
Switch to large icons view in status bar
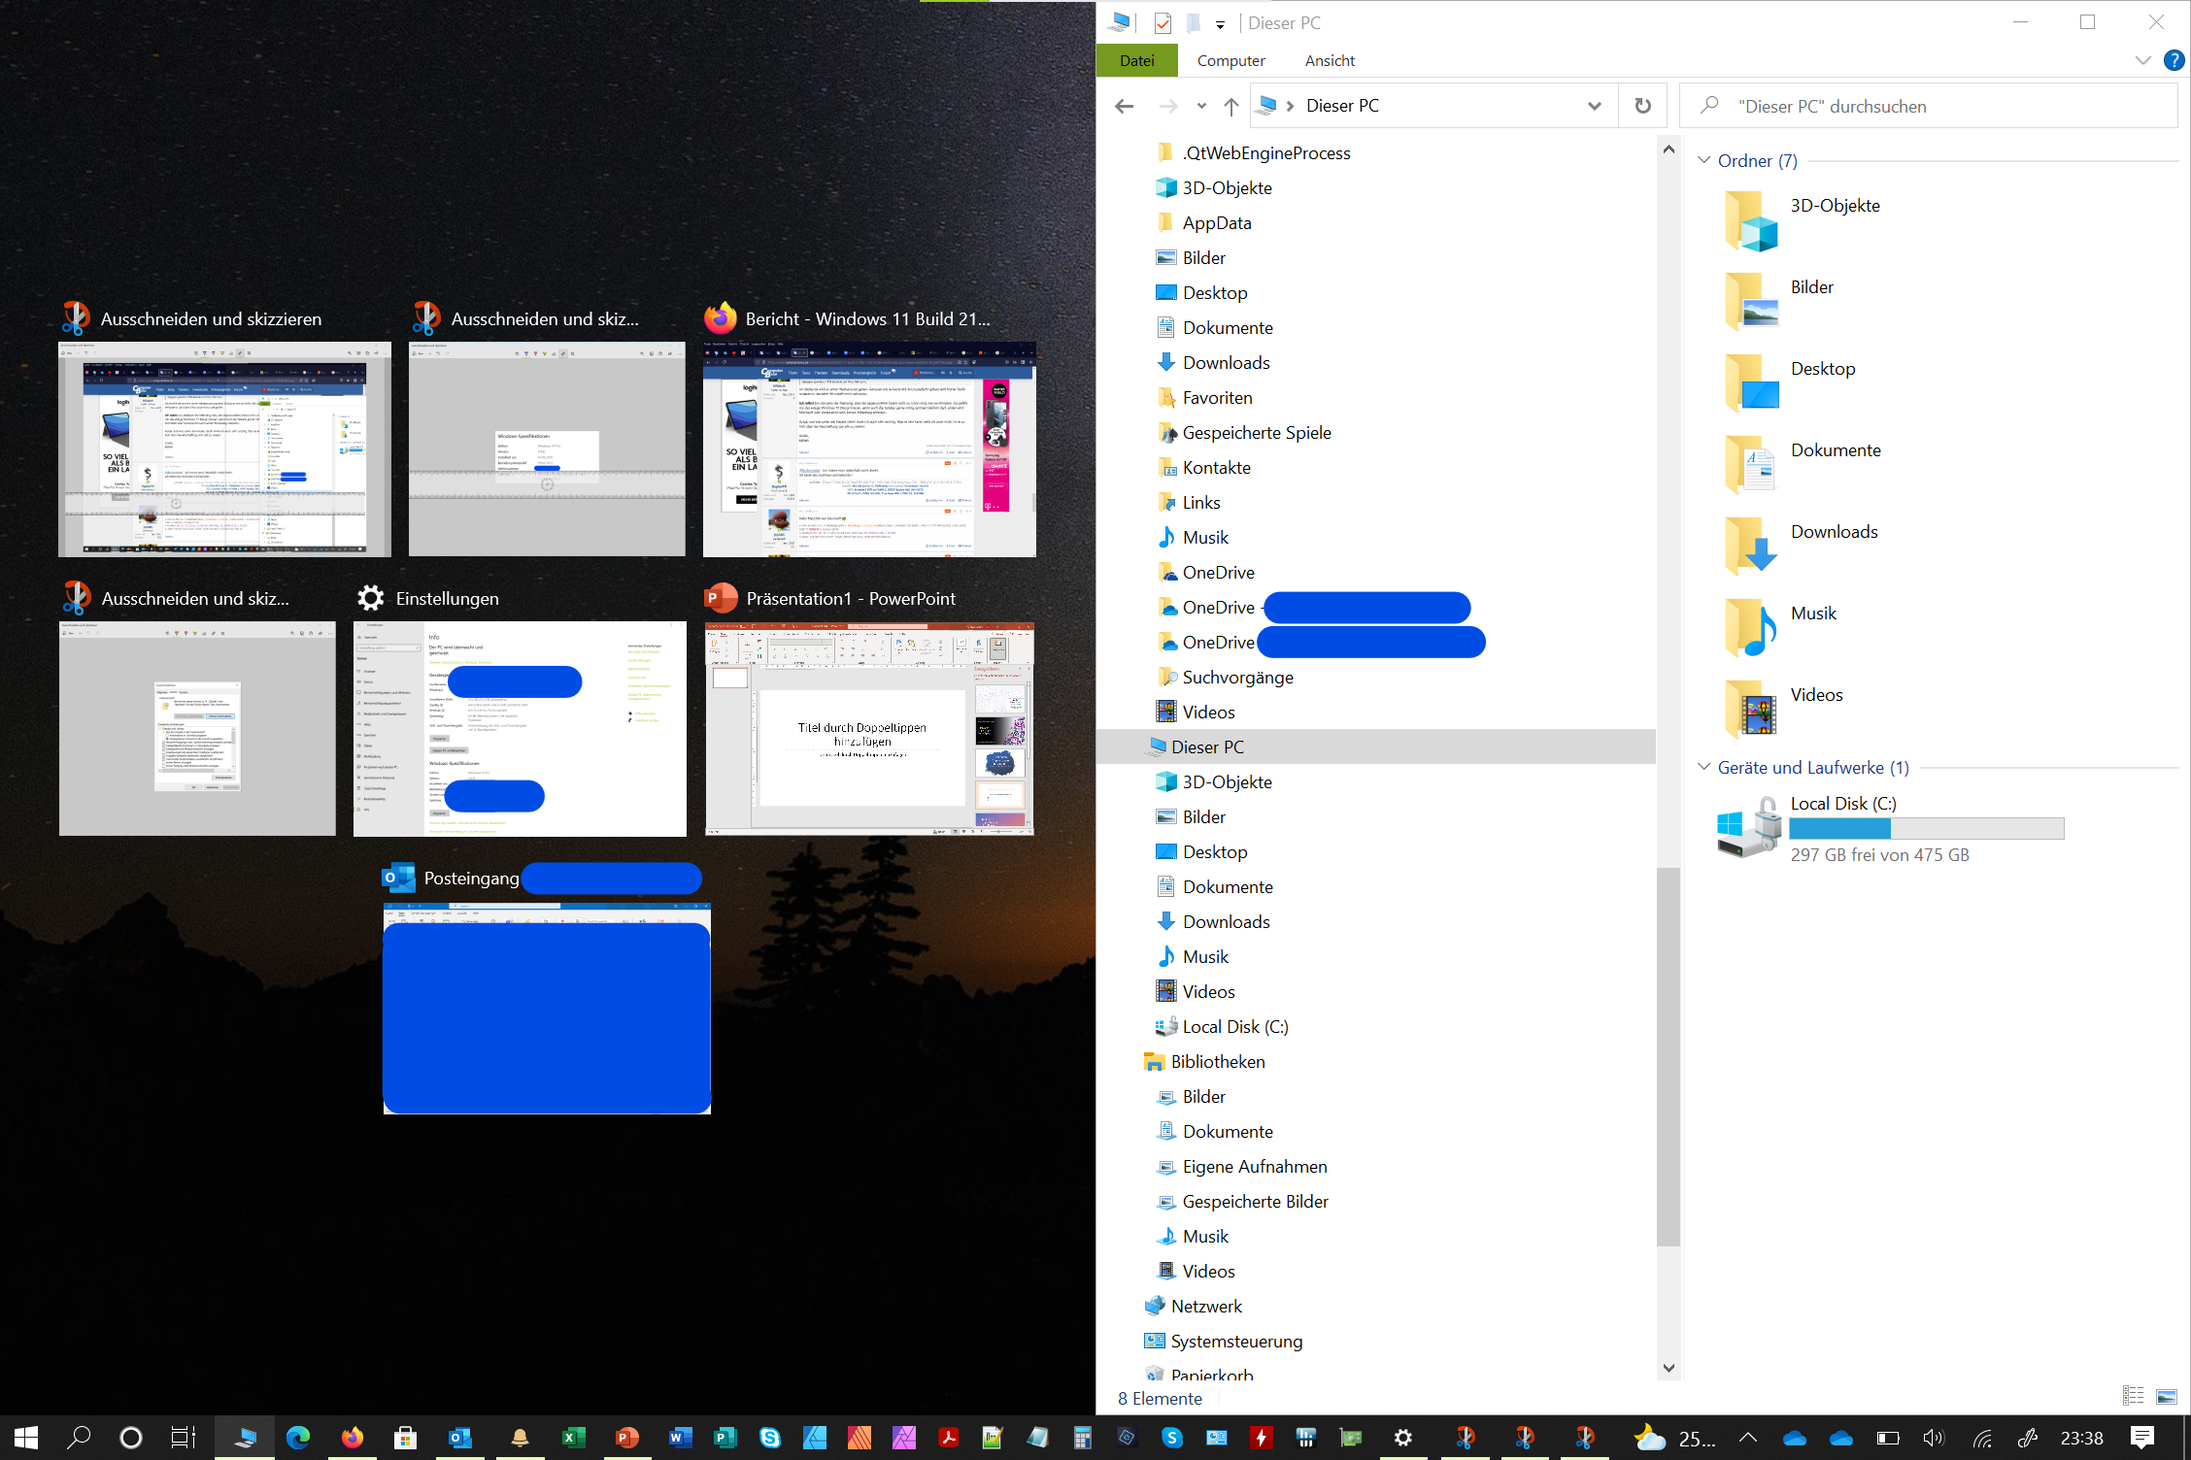(2166, 1397)
